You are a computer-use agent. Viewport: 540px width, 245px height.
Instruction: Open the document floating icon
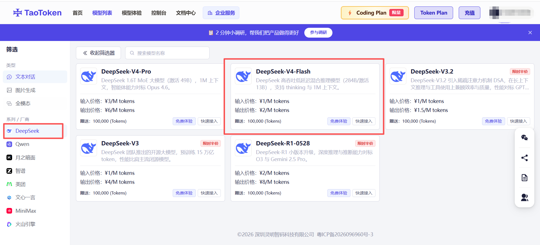click(525, 178)
